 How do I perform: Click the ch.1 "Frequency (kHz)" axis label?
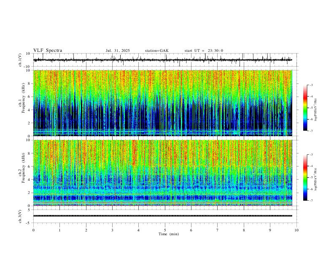tap(23, 98)
